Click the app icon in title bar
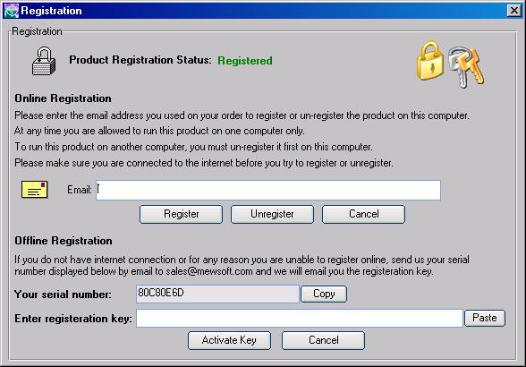 click(11, 11)
